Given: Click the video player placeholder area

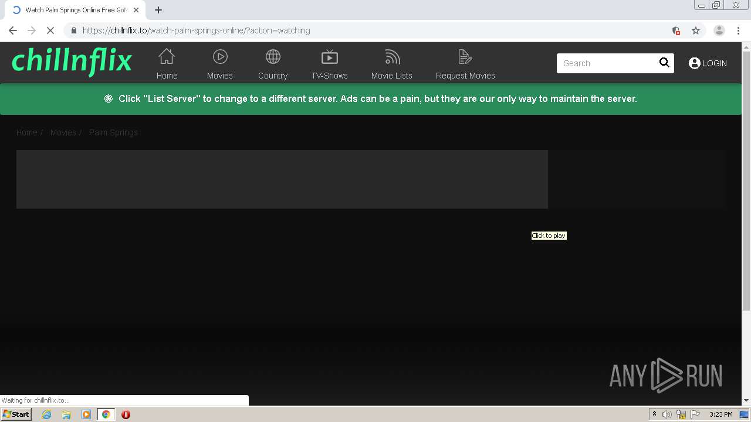Looking at the screenshot, I should (x=282, y=179).
